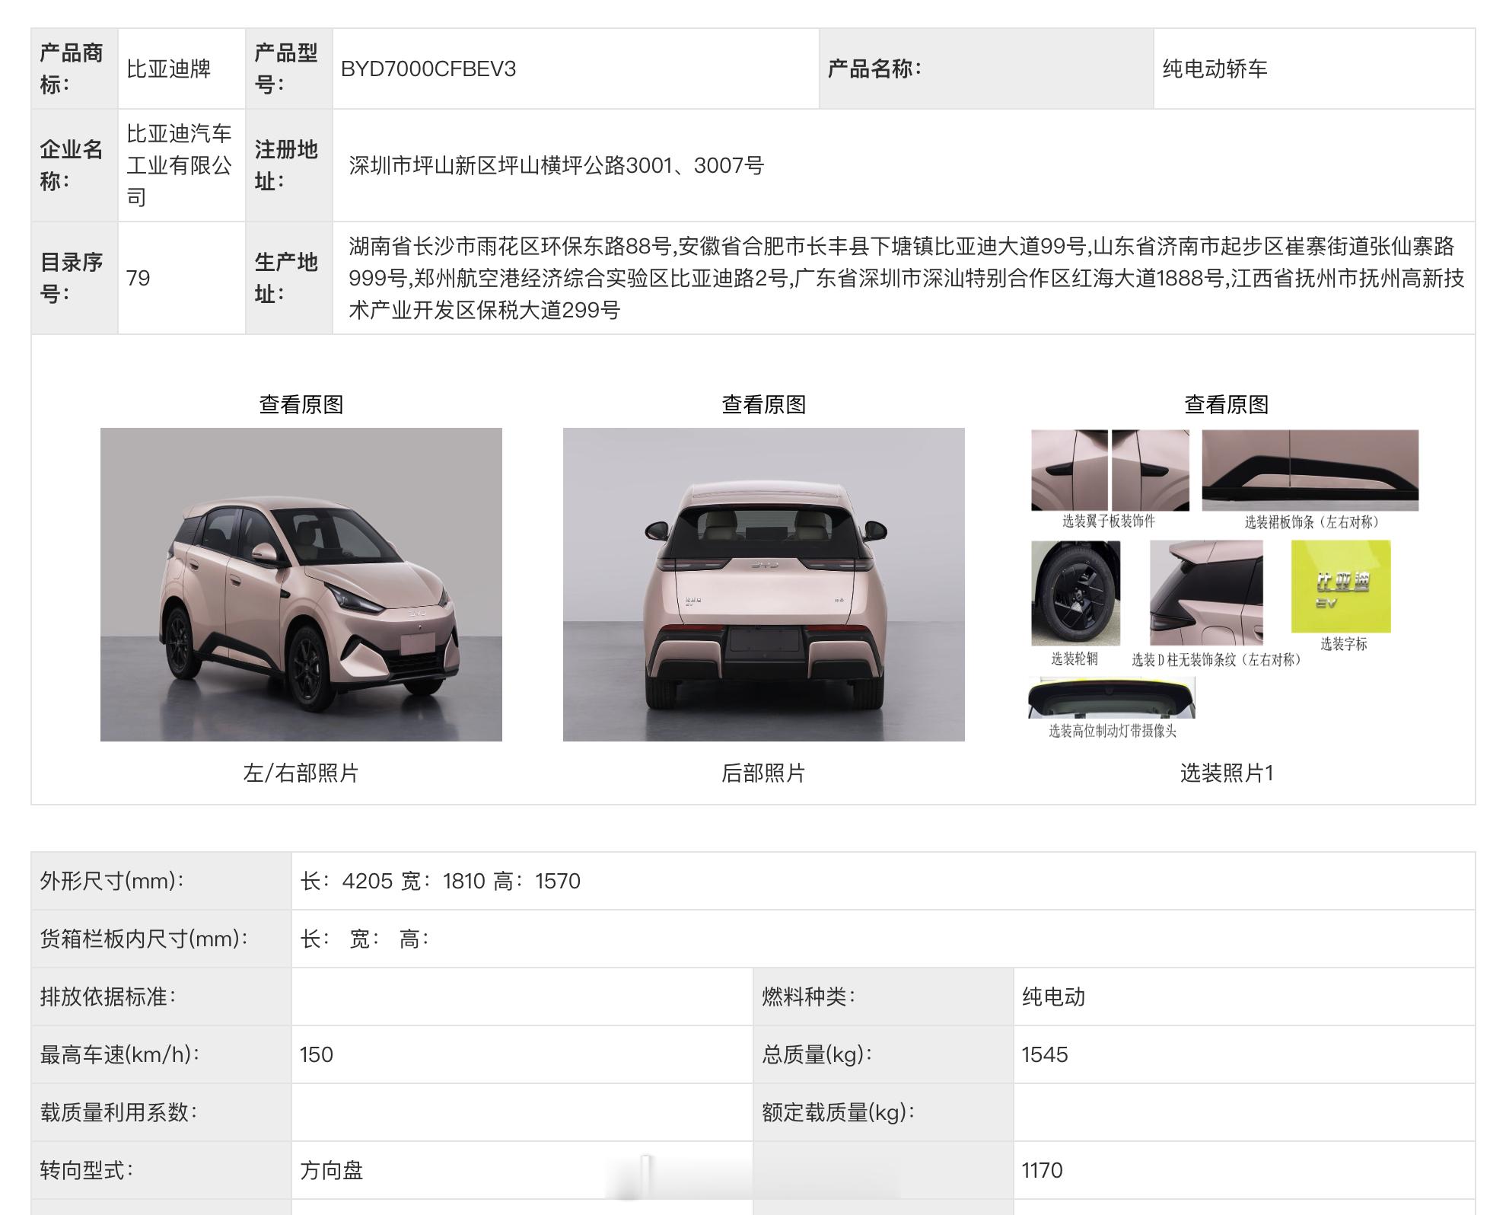Click the total mass value 1545

pyautogui.click(x=1045, y=1054)
